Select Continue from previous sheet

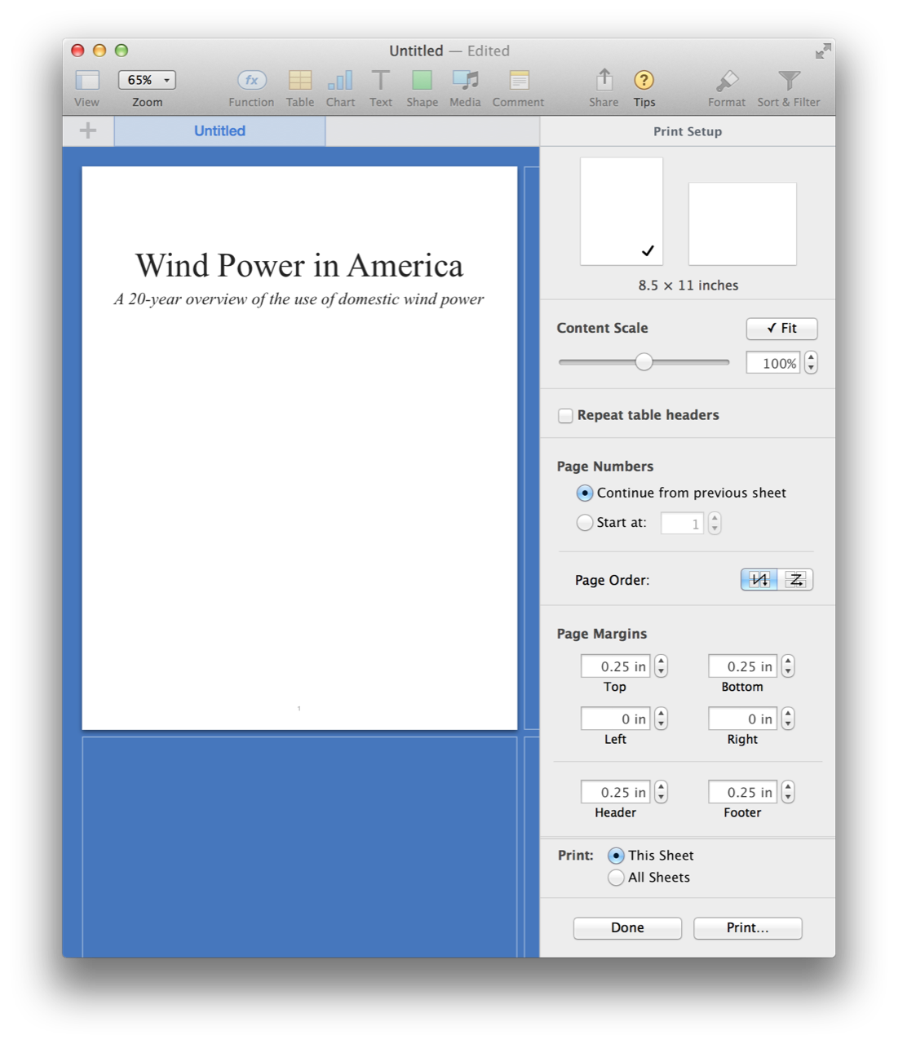coord(585,493)
